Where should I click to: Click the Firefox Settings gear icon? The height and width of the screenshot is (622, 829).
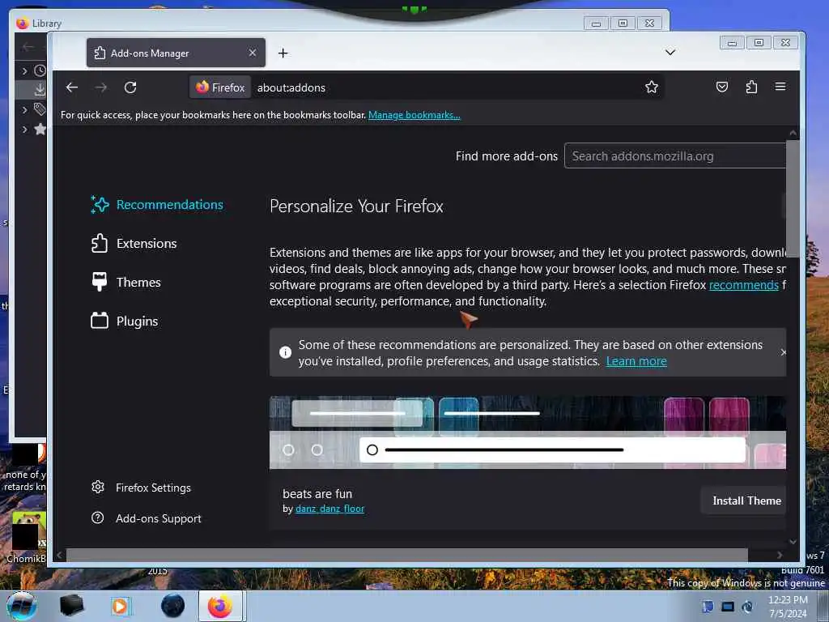point(98,487)
